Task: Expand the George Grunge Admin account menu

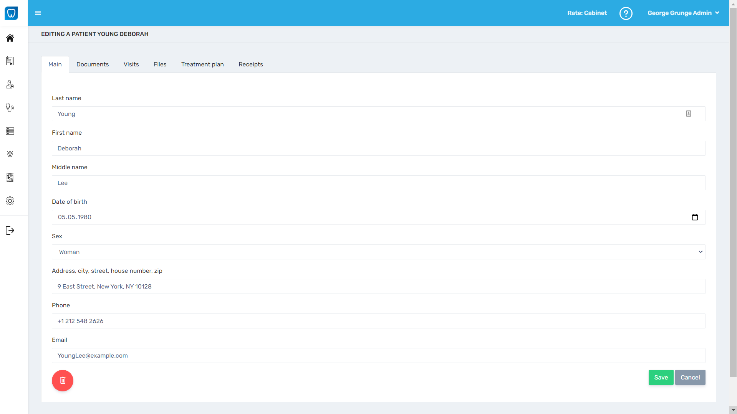Action: click(684, 13)
